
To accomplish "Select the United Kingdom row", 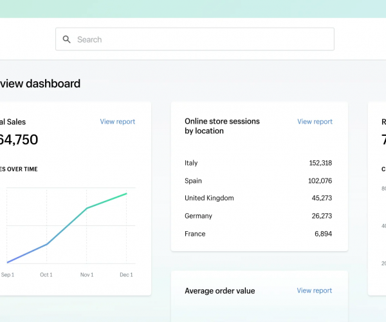I will (x=258, y=198).
